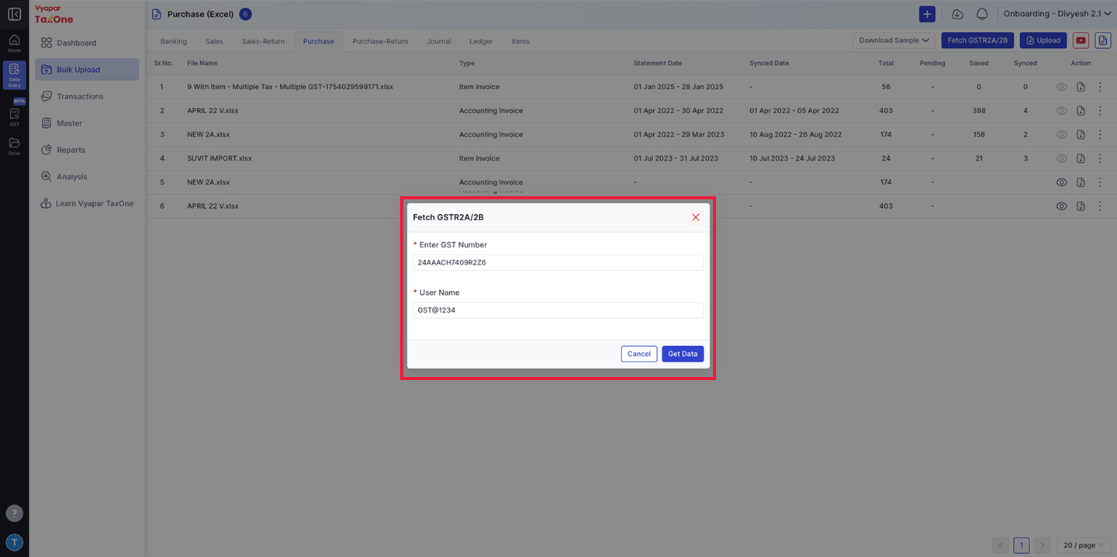Close the Fetch GSTR2A/2B dialog
This screenshot has width=1117, height=557.
click(696, 217)
